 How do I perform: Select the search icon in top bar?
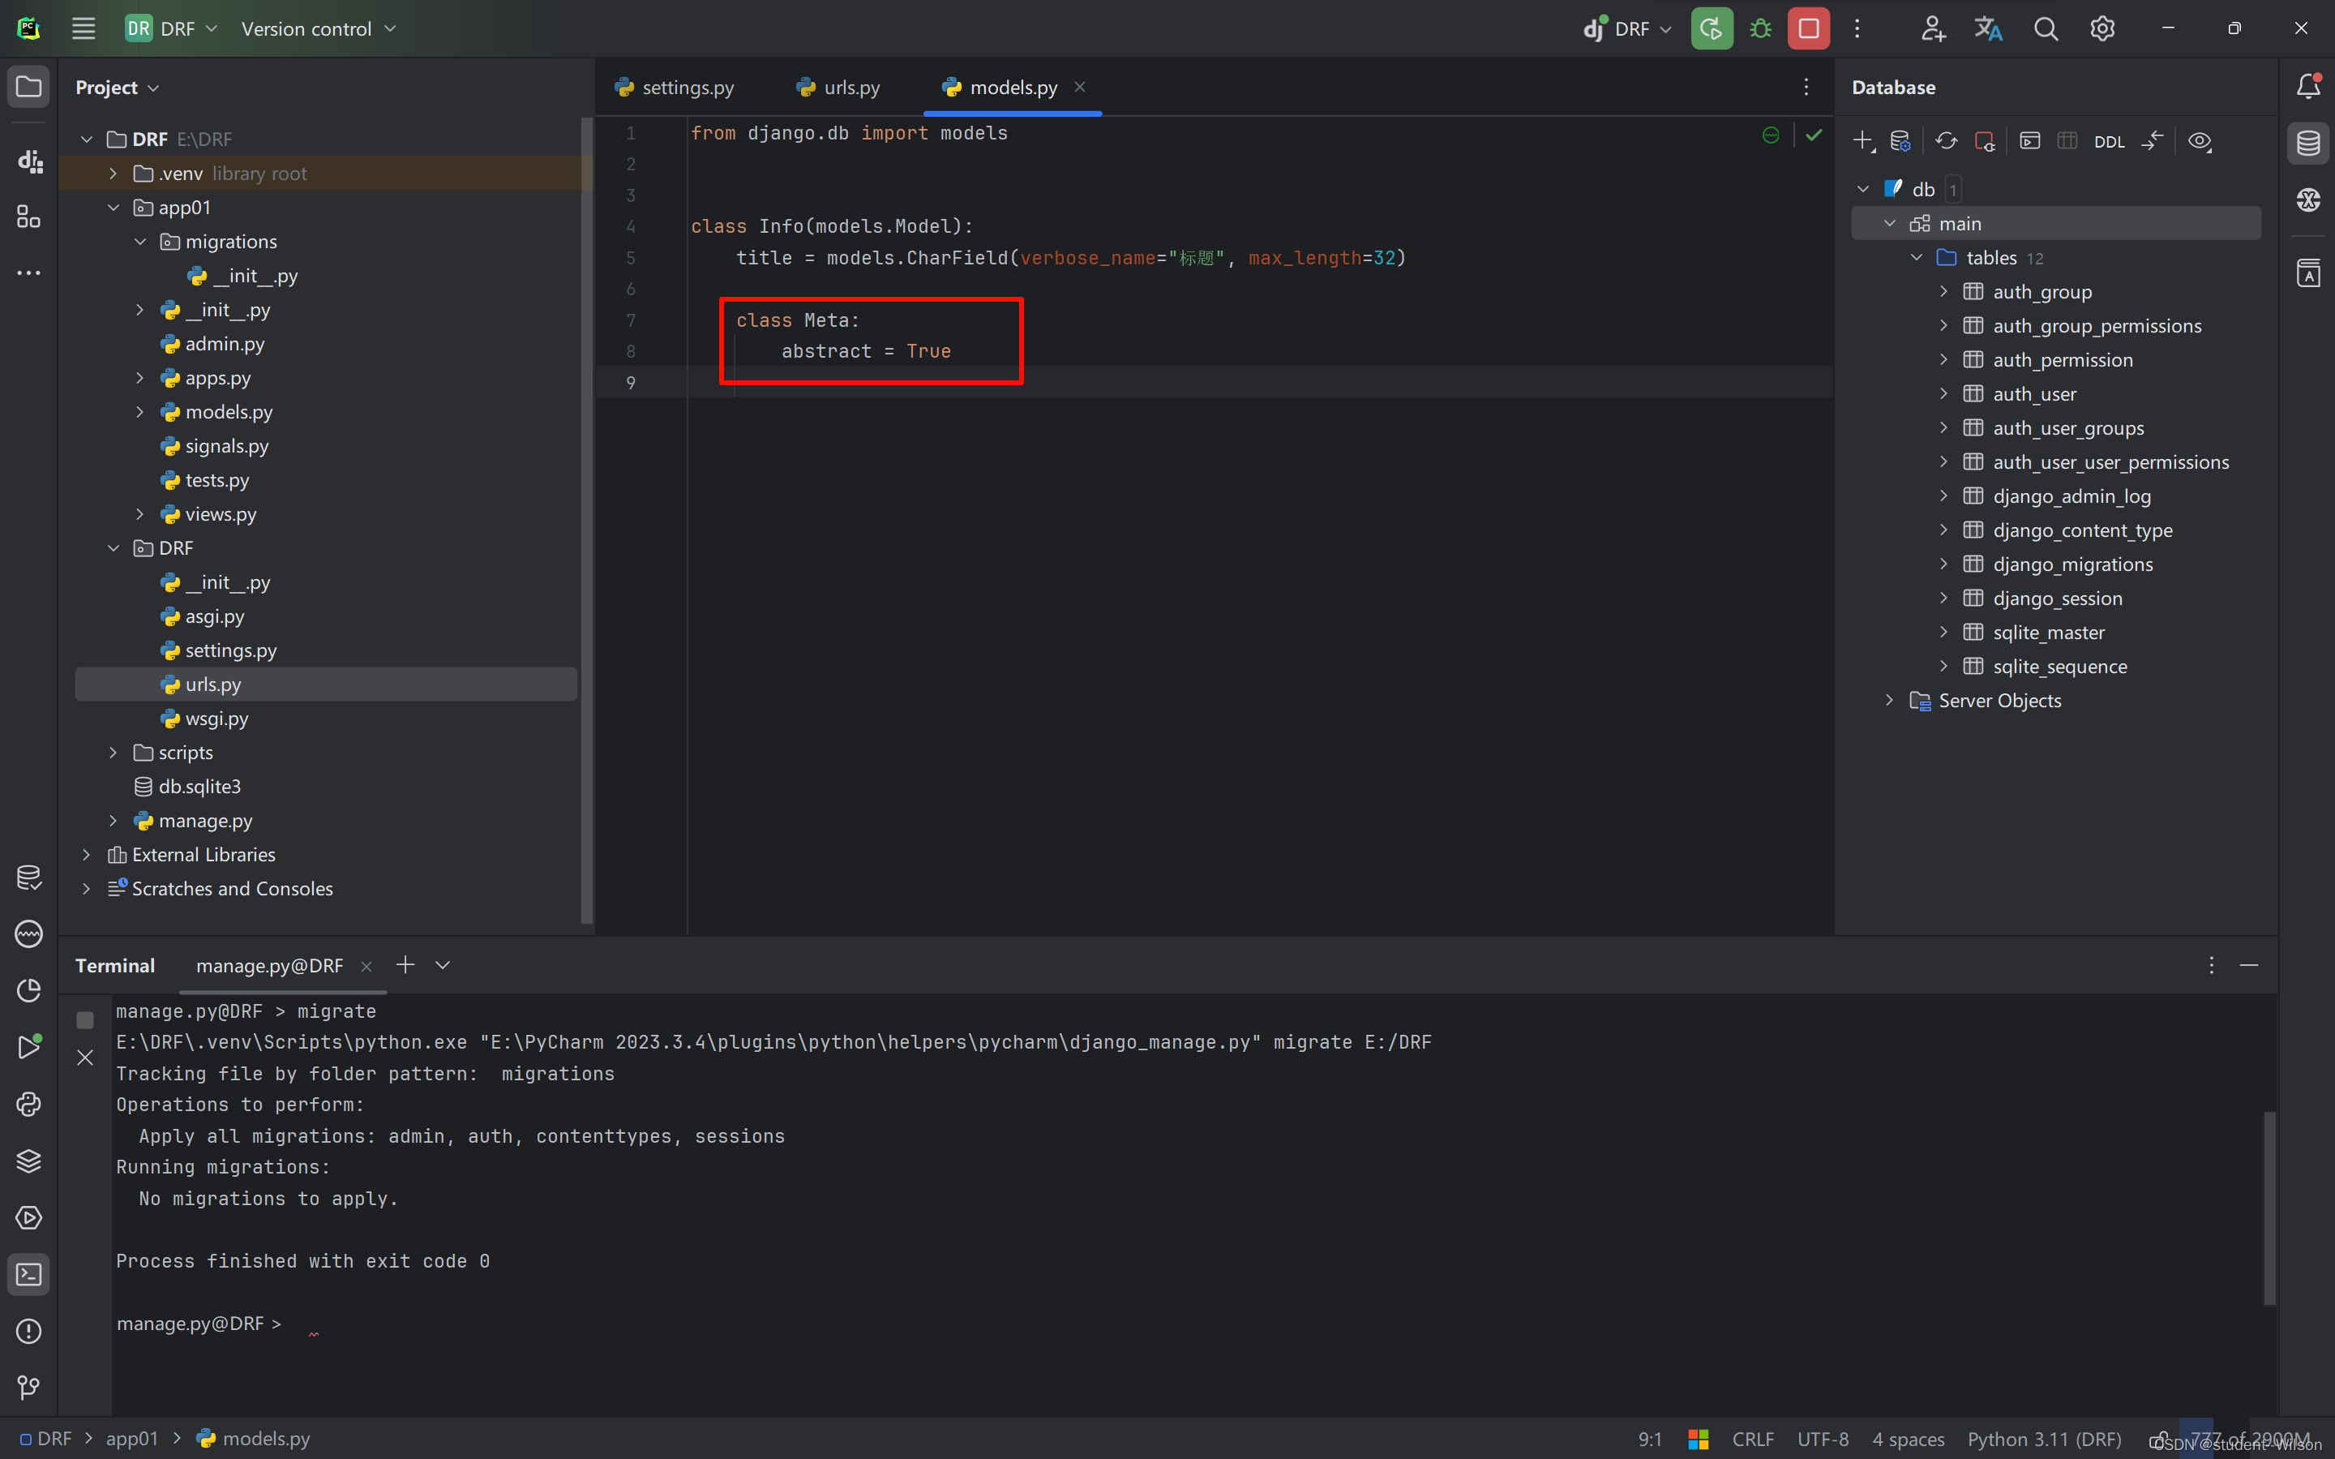point(2046,28)
